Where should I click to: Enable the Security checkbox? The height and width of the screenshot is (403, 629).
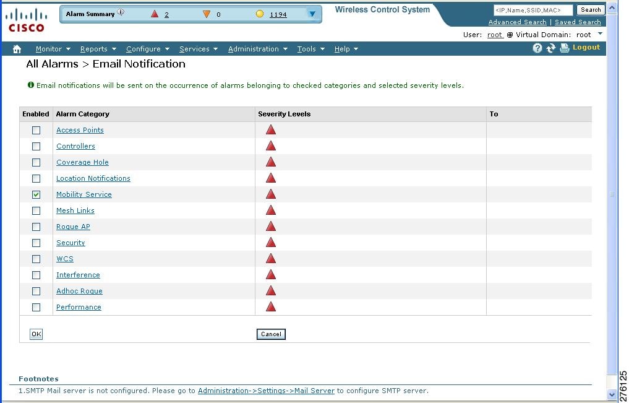36,243
